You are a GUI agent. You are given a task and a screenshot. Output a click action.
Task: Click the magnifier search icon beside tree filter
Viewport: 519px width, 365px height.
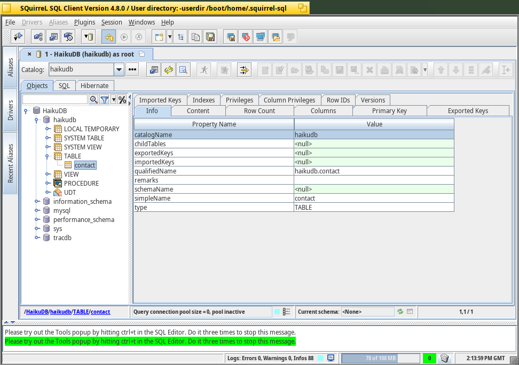[x=93, y=99]
